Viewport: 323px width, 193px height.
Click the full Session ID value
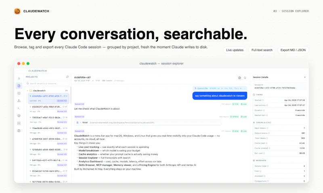click(275, 88)
